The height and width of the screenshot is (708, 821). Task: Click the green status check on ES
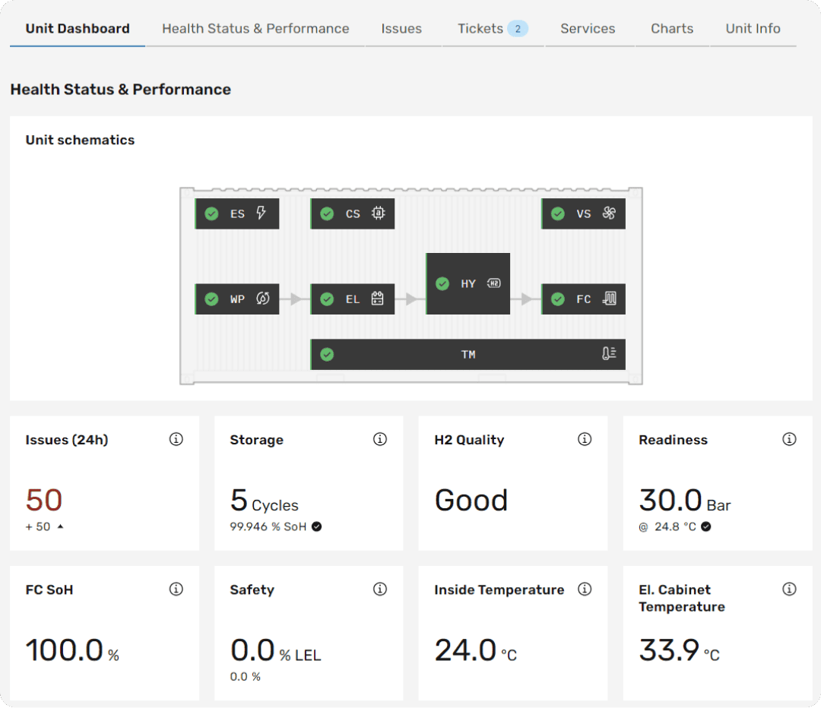(x=211, y=213)
